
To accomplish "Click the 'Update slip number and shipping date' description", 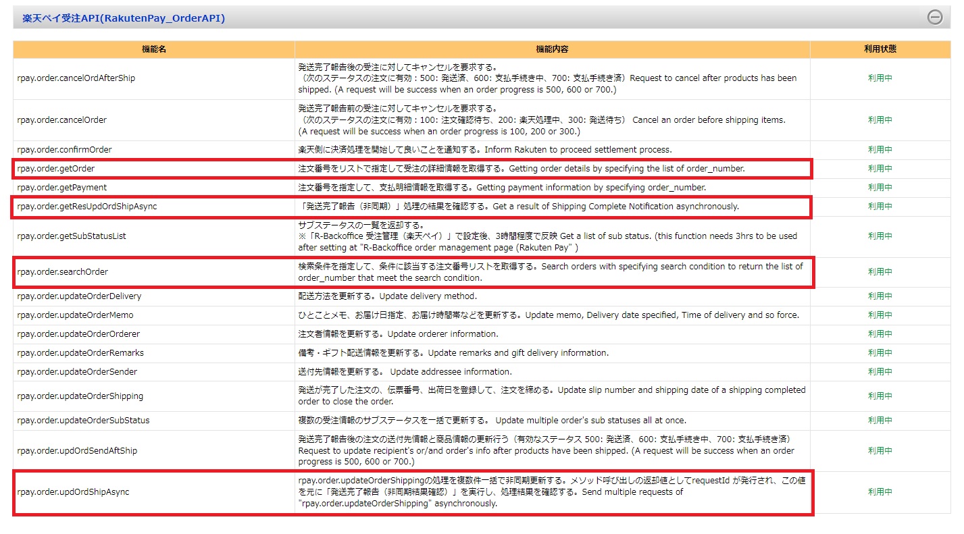I will [x=552, y=396].
